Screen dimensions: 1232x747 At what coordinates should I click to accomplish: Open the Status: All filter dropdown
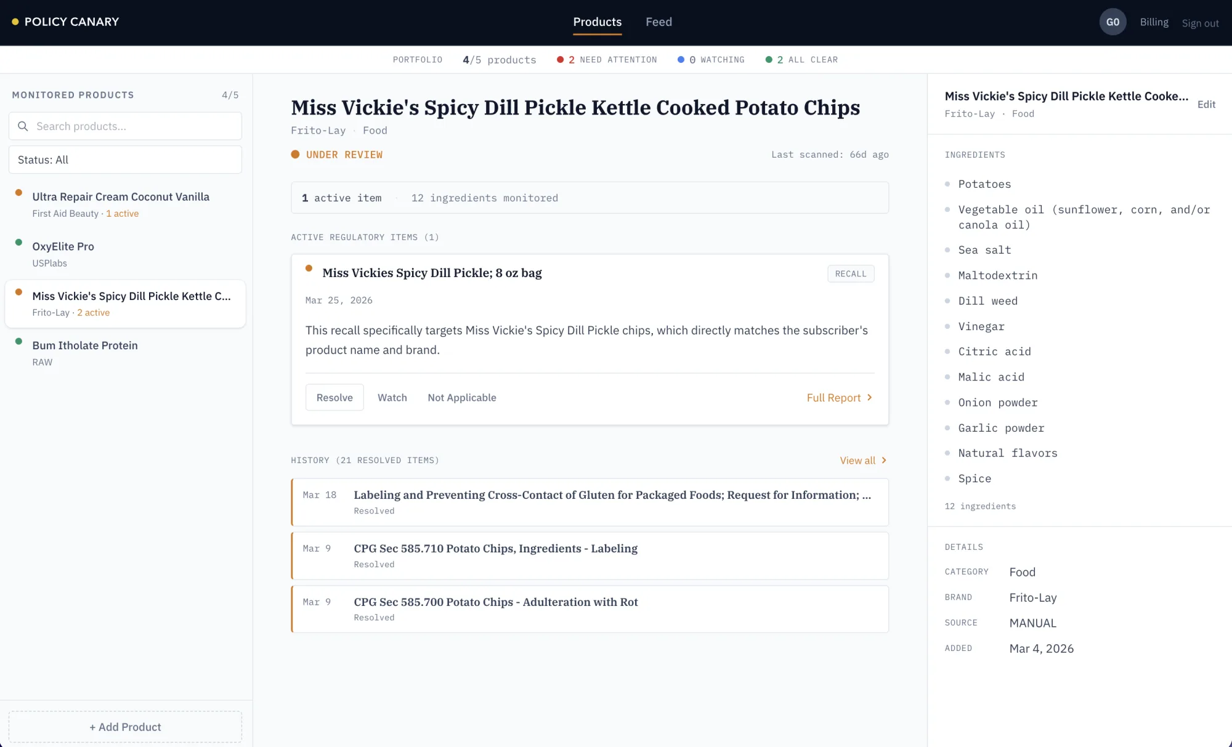(x=125, y=159)
